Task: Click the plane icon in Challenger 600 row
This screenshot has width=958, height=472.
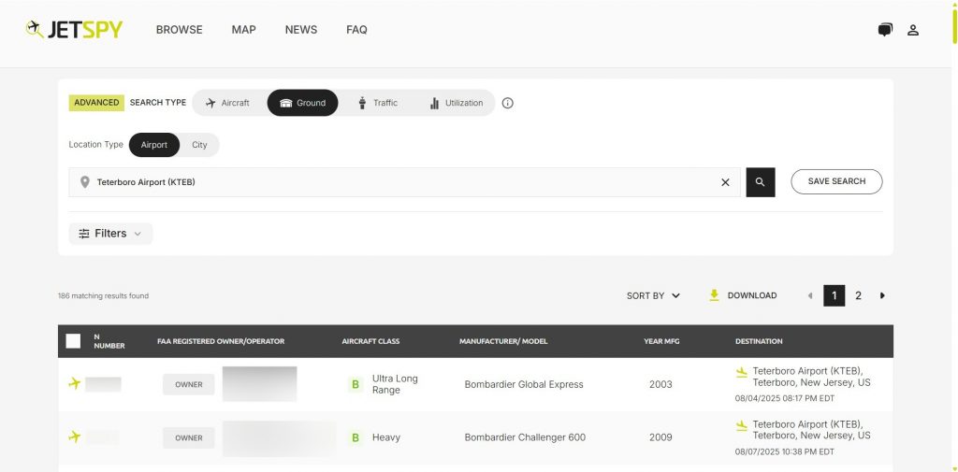Action: (75, 436)
